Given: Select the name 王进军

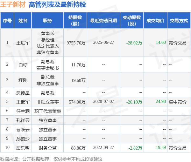Looking at the screenshot, I should 23,43.
